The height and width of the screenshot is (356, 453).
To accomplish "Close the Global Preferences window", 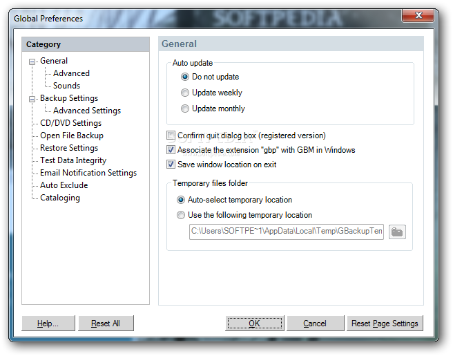I will [x=418, y=15].
